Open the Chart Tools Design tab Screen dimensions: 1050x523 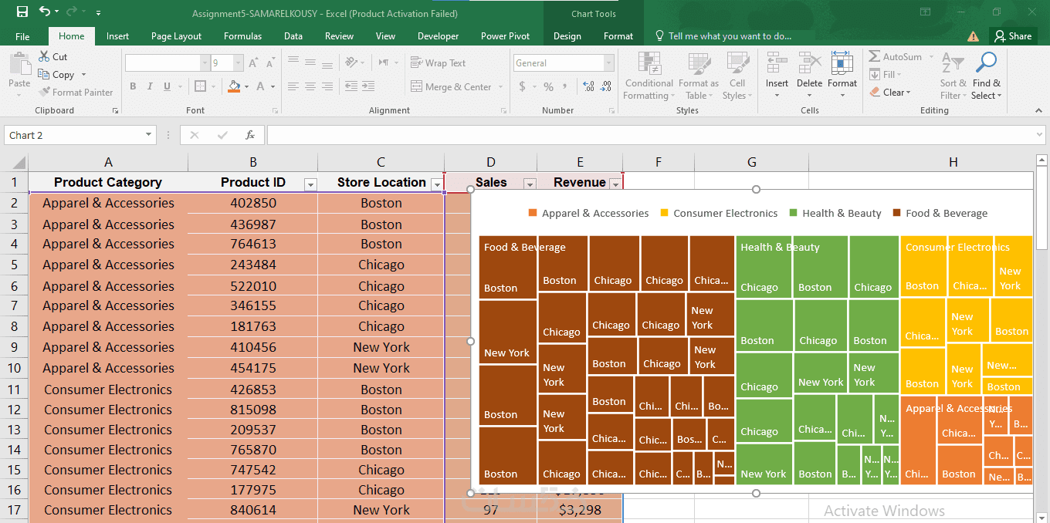coord(567,36)
